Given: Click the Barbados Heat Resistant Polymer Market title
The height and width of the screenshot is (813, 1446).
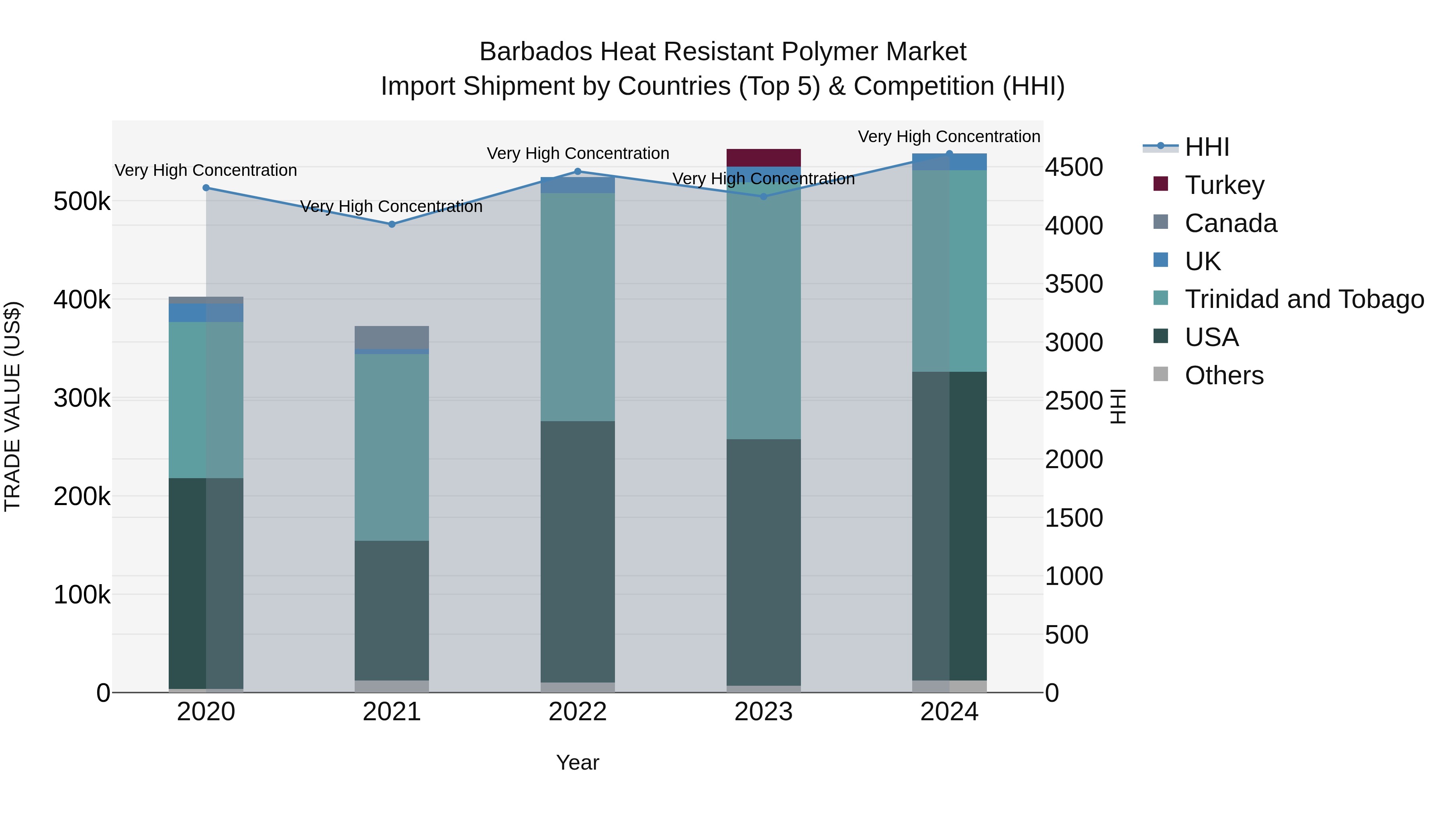Looking at the screenshot, I should 723,52.
